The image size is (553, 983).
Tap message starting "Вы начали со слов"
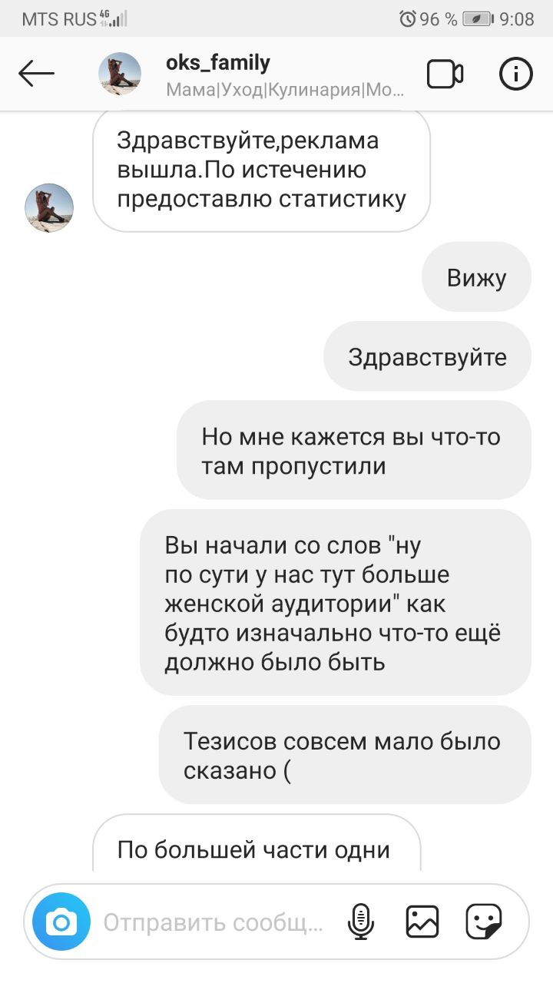coord(336,603)
